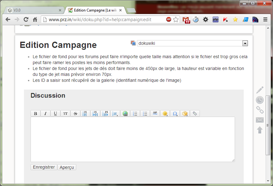
Task: Click the Gmail extension icon
Action: [x=186, y=20]
